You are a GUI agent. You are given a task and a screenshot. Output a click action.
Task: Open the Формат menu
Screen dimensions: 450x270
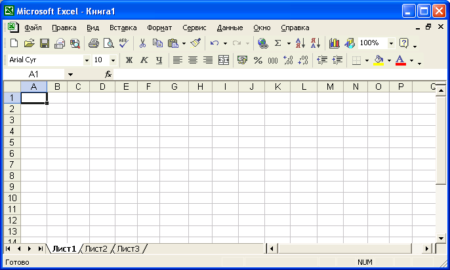pos(159,28)
